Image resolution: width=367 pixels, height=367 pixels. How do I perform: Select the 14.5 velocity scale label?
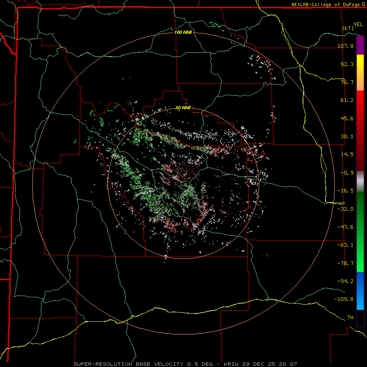pos(347,155)
